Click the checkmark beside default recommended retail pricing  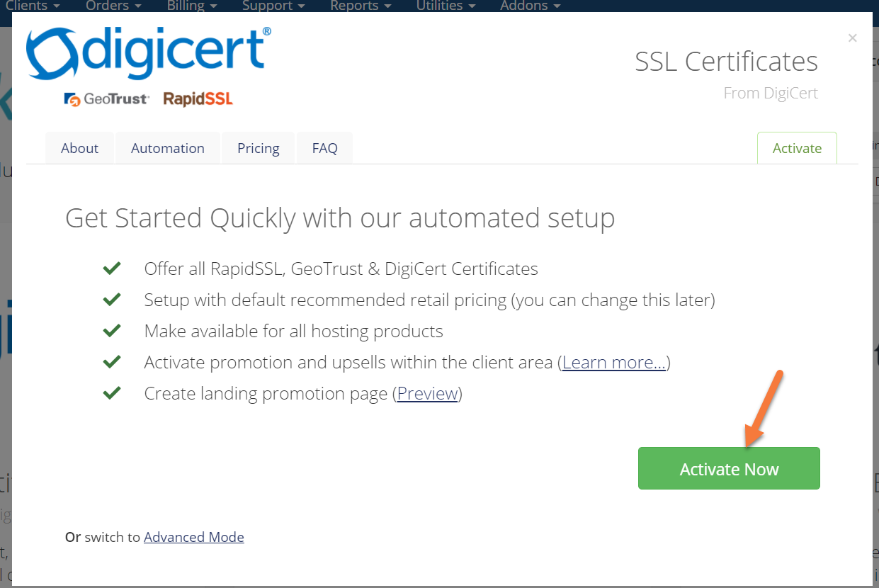click(x=112, y=300)
